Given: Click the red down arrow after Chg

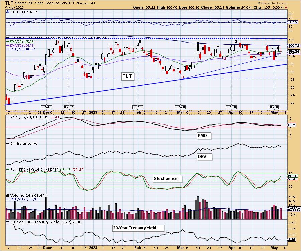Looking at the screenshot, I should point(286,7).
